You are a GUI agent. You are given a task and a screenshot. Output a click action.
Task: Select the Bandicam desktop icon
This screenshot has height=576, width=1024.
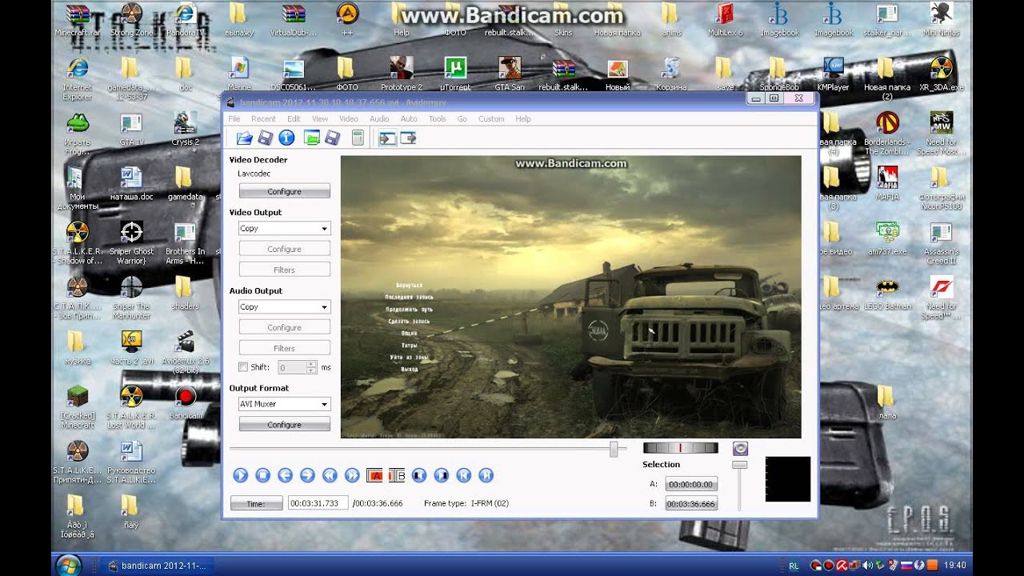186,402
